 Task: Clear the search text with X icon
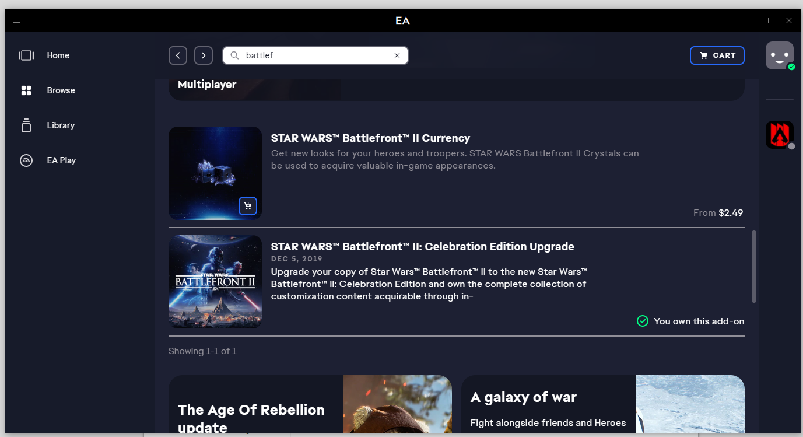click(x=397, y=55)
